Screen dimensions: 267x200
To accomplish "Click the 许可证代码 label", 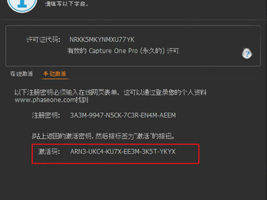I will 43,40.
